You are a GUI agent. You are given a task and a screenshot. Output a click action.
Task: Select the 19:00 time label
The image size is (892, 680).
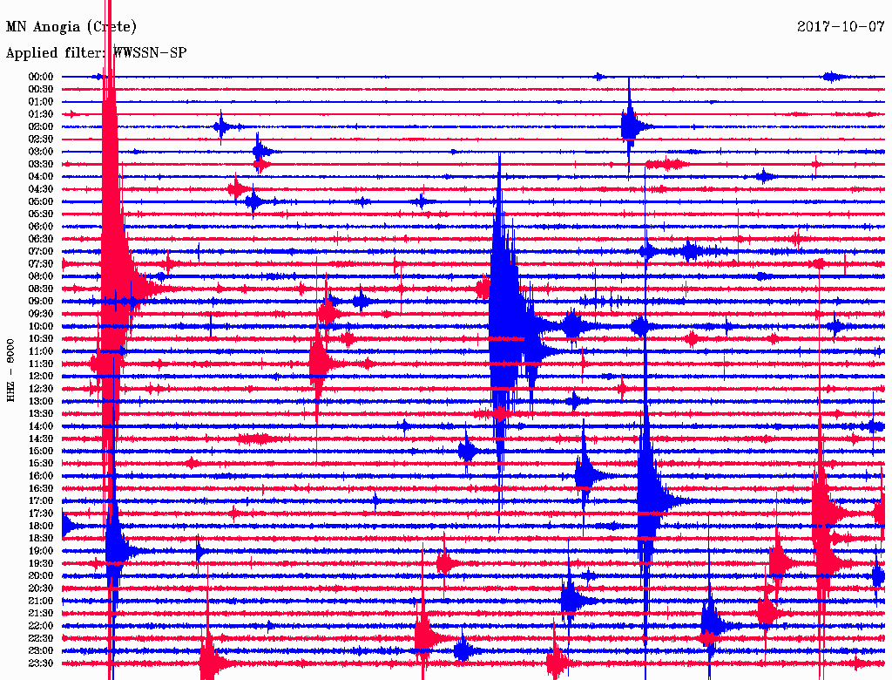click(41, 551)
